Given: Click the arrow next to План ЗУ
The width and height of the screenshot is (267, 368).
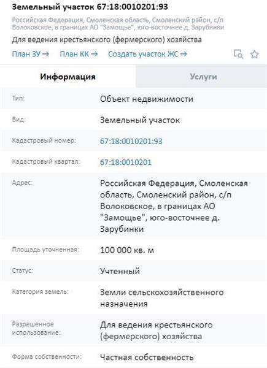Looking at the screenshot, I should [46, 54].
